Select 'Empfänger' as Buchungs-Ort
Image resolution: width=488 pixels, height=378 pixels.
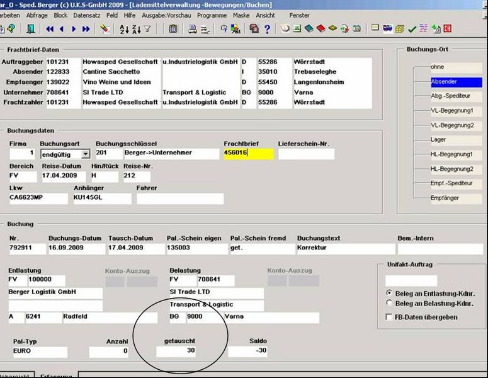click(x=457, y=198)
